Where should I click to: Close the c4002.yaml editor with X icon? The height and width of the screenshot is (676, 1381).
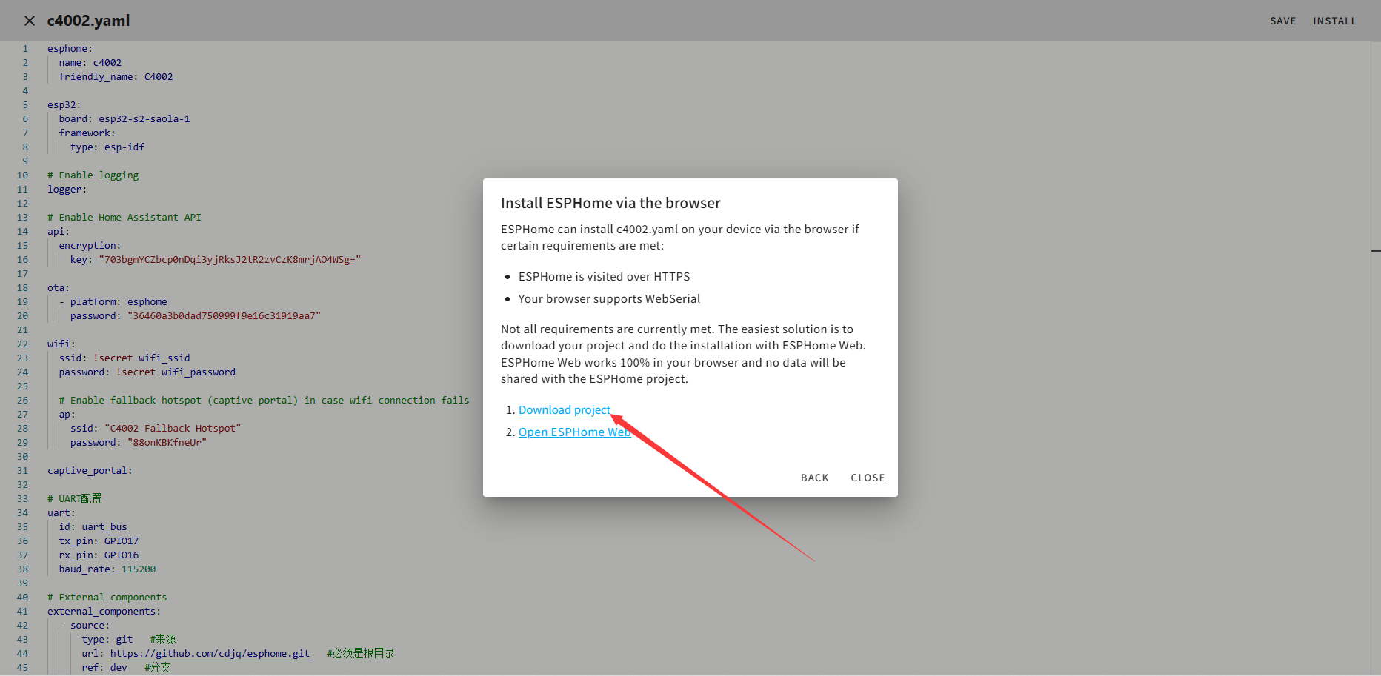pos(30,21)
